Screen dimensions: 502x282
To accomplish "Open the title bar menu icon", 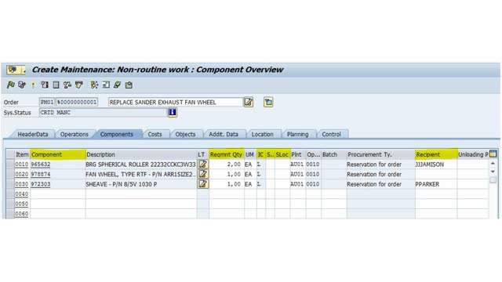I will click(x=16, y=70).
